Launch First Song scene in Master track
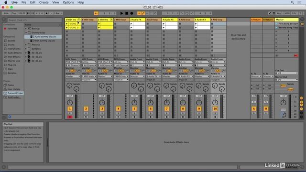The height and width of the screenshot is (172, 306). pyautogui.click(x=276, y=24)
